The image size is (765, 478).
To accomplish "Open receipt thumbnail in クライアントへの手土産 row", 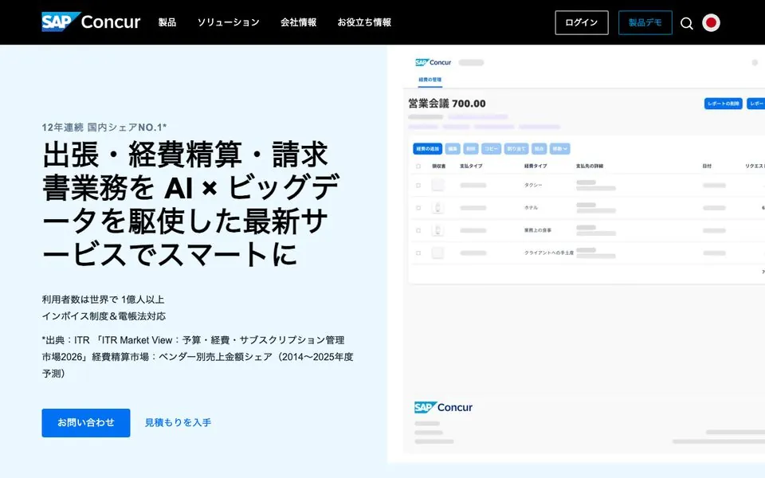I will (x=437, y=253).
